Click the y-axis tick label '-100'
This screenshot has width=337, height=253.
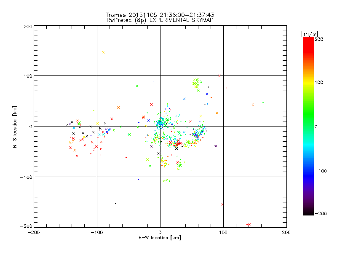click(x=26, y=177)
